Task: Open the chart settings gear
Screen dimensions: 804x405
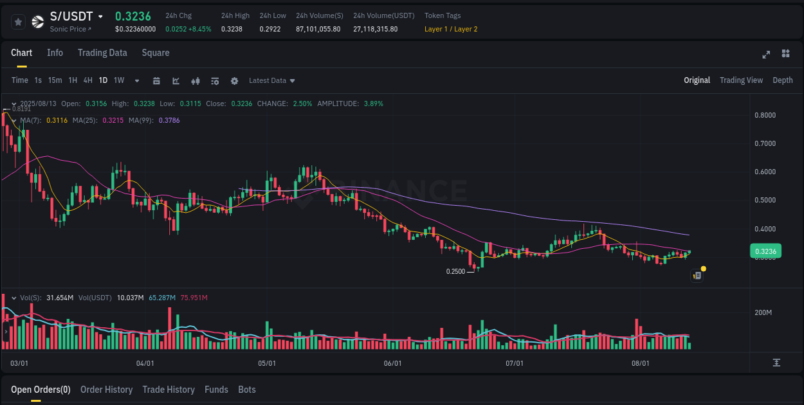Action: click(x=234, y=80)
